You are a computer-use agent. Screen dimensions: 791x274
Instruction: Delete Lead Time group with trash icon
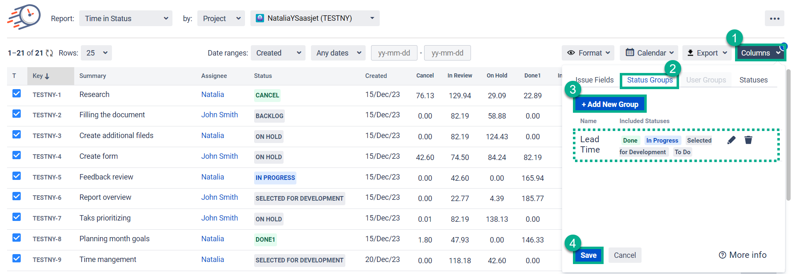click(748, 140)
